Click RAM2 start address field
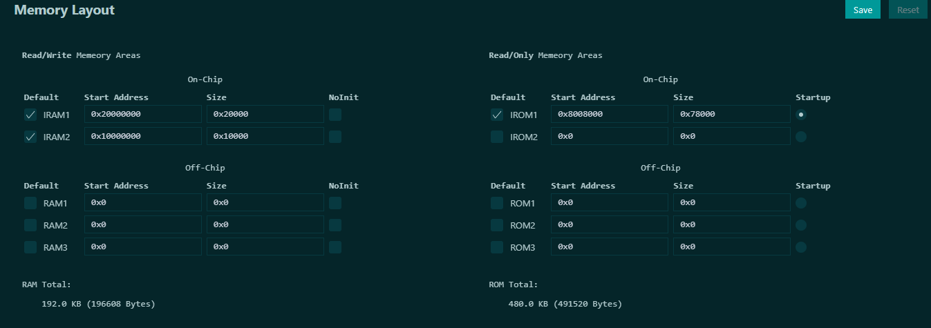931x328 pixels. pyautogui.click(x=143, y=225)
